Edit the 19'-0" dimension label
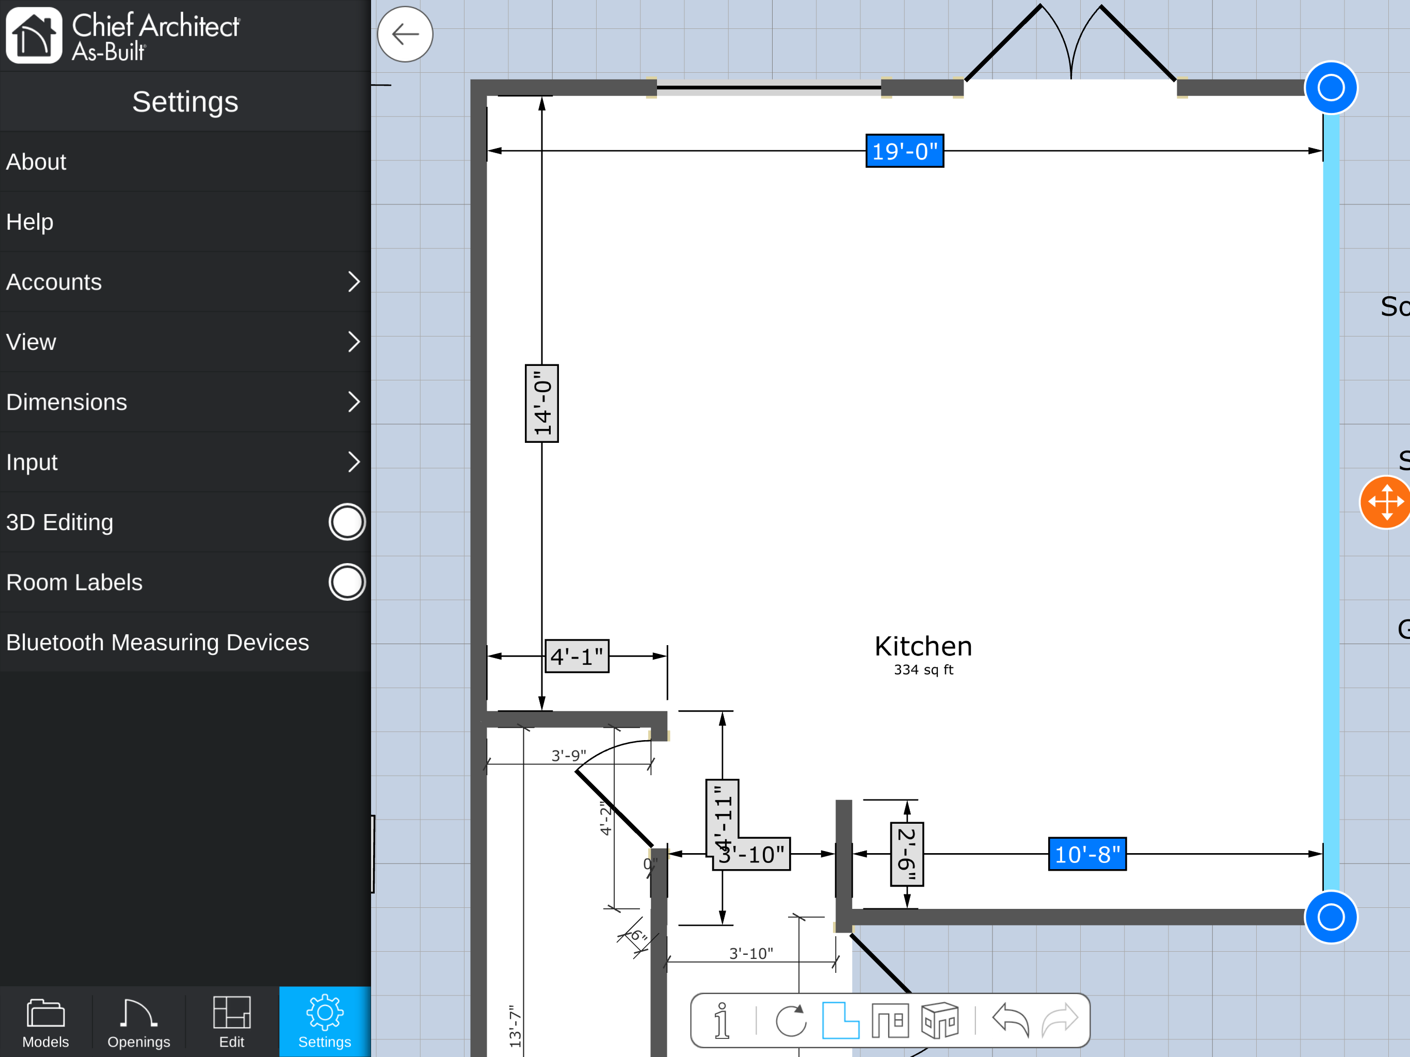1410x1057 pixels. pyautogui.click(x=905, y=151)
